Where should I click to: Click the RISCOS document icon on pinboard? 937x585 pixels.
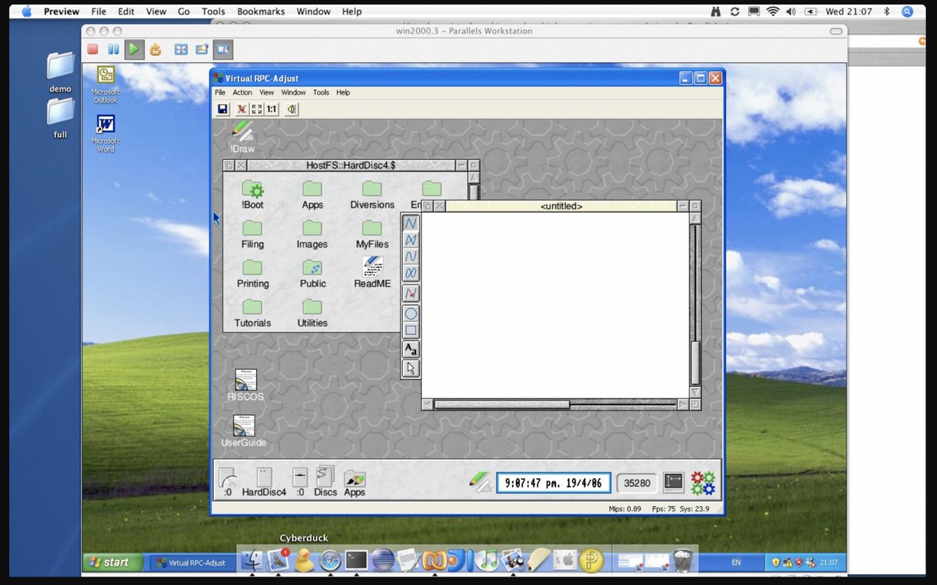pos(245,379)
